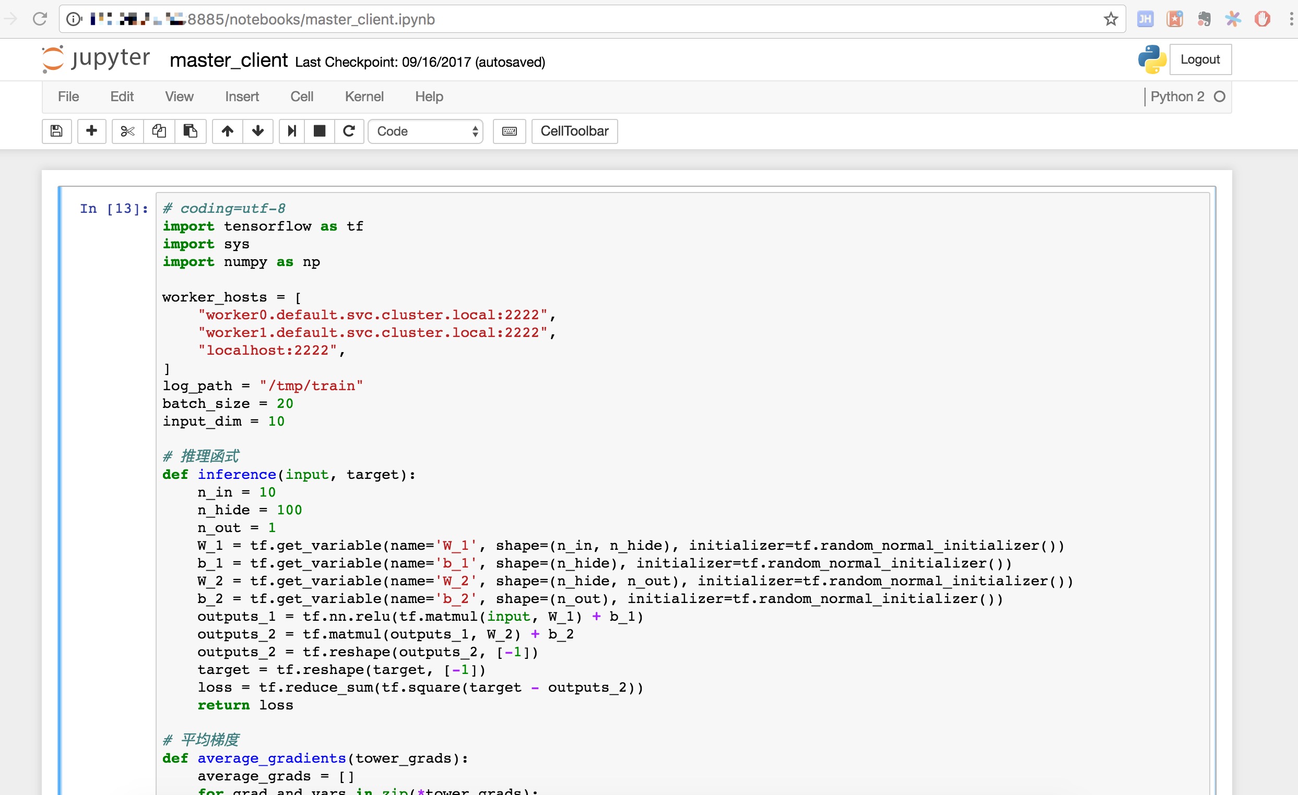Open the Cell menu
Screen dimensions: 1298x795
(302, 97)
